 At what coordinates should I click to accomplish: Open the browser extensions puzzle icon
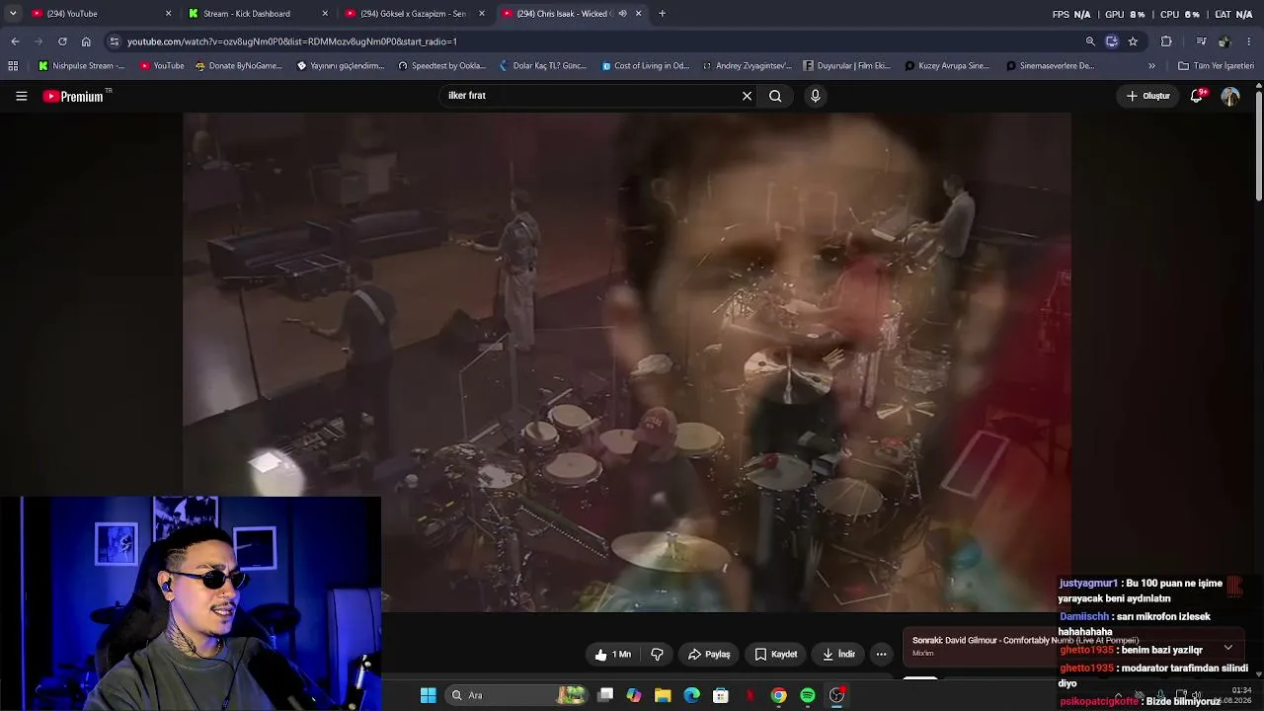click(1166, 41)
